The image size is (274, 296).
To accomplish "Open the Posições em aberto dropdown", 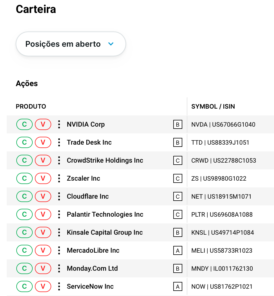I will (x=71, y=44).
